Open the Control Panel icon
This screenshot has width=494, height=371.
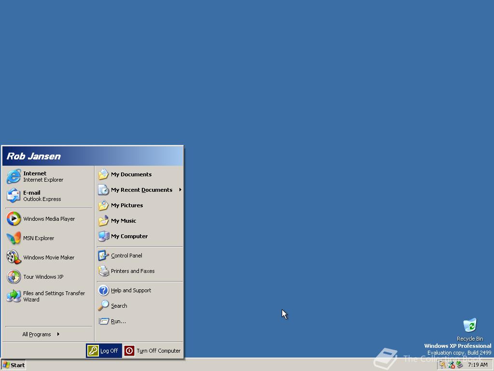[x=103, y=256]
